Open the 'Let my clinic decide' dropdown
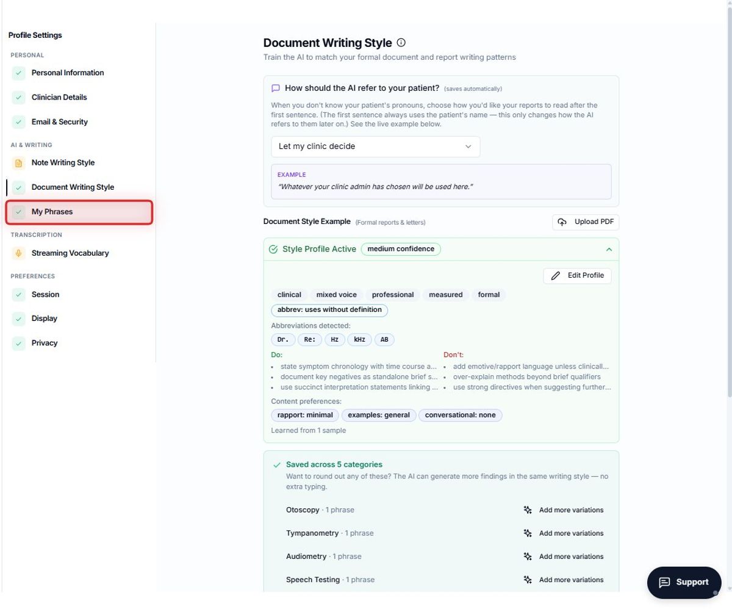This screenshot has width=732, height=609. 376,146
